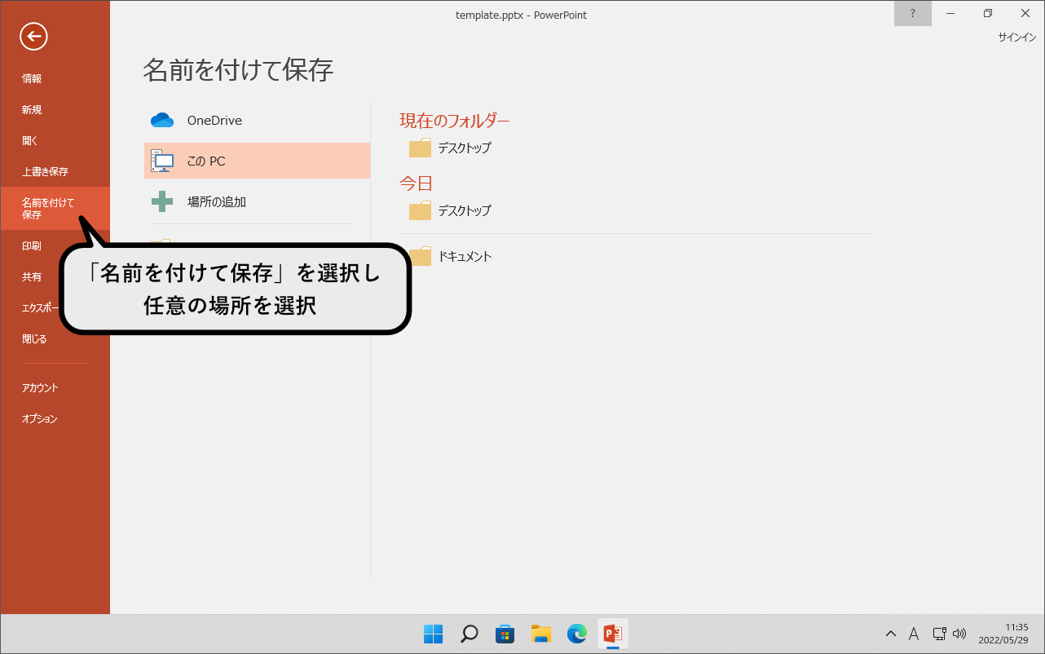Select 新規 in the backstage menu
Image resolution: width=1045 pixels, height=654 pixels.
pos(32,110)
